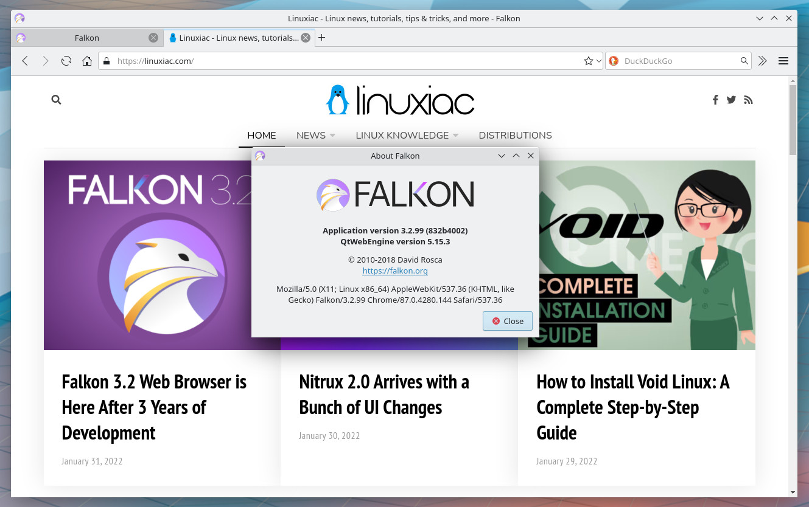Click the scrollbar down arrow

coord(793,492)
